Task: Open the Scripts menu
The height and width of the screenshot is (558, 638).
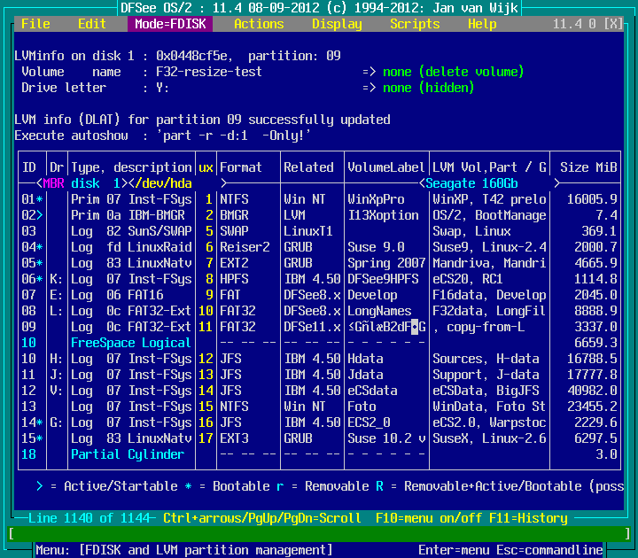Action: coord(415,24)
